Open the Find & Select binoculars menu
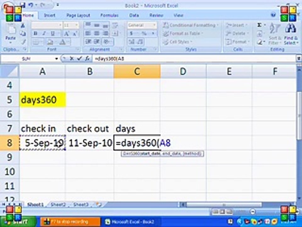 pos(291,34)
